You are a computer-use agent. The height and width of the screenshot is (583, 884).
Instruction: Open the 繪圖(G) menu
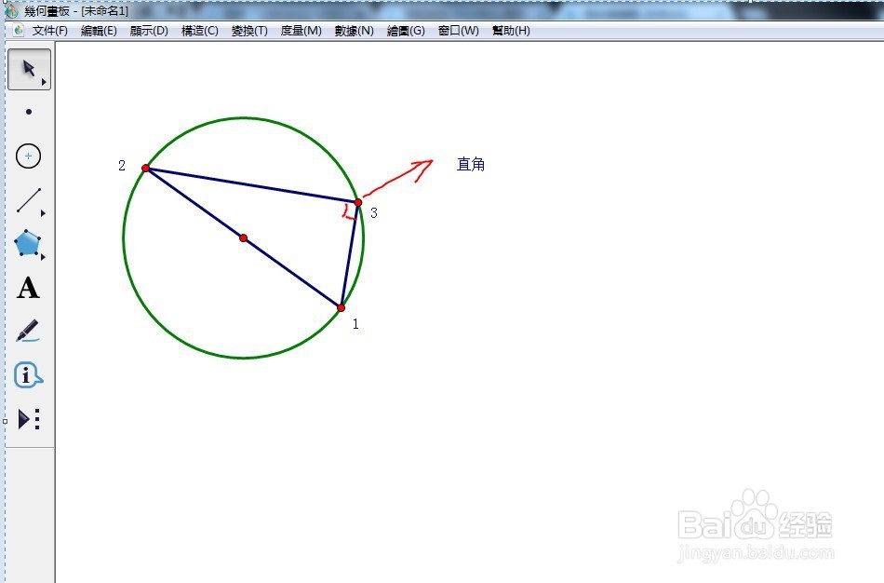pyautogui.click(x=406, y=31)
